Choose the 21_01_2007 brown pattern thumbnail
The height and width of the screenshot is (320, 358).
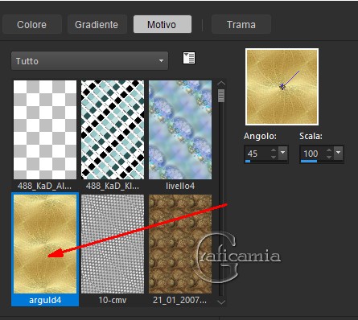(x=180, y=244)
